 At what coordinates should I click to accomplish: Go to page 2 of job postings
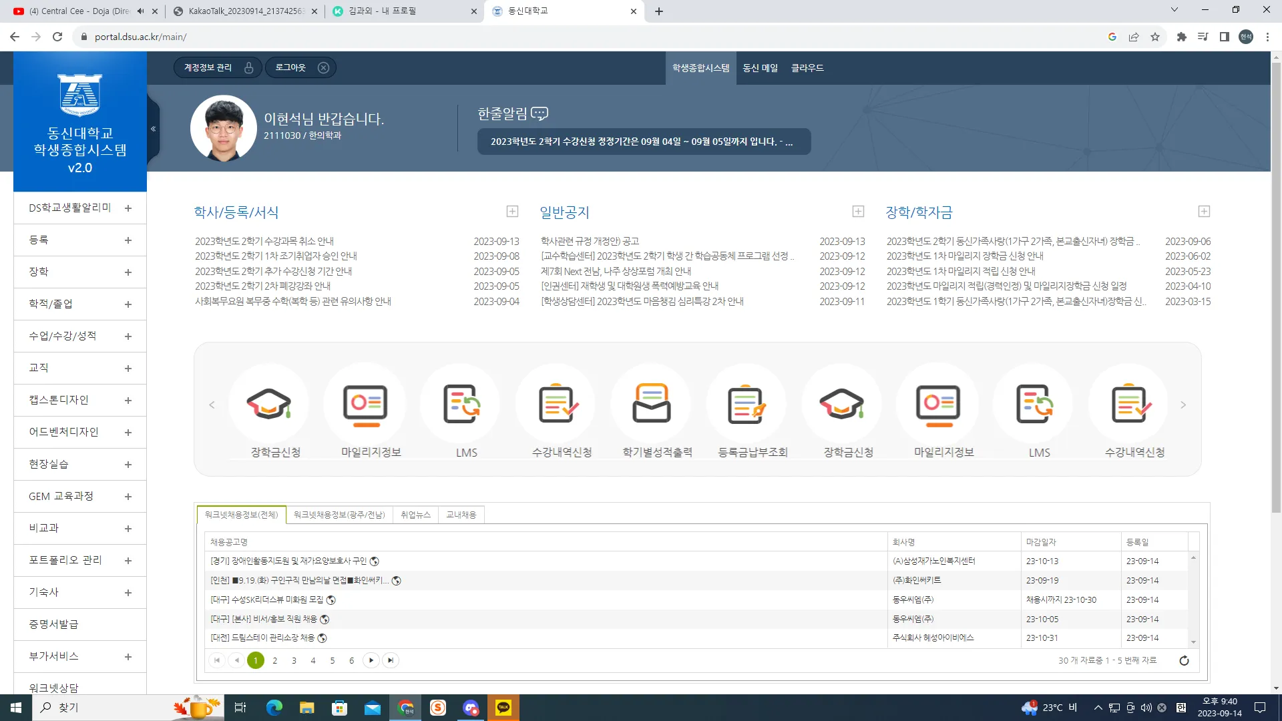tap(274, 660)
